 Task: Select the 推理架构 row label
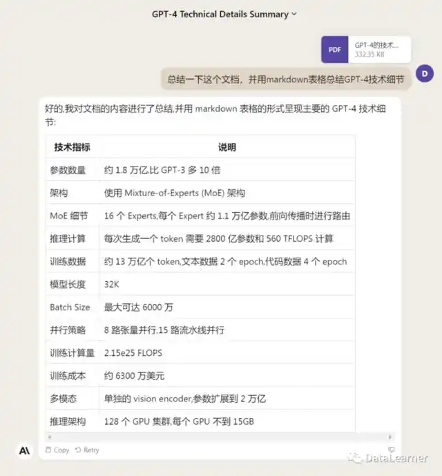click(x=68, y=421)
